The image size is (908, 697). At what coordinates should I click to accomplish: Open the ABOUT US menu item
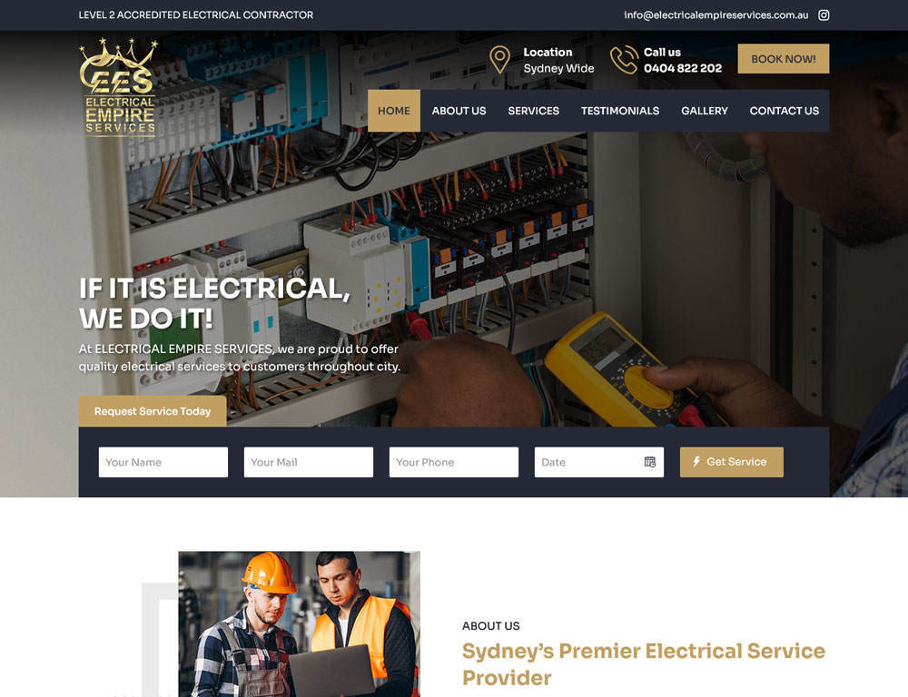coord(459,111)
